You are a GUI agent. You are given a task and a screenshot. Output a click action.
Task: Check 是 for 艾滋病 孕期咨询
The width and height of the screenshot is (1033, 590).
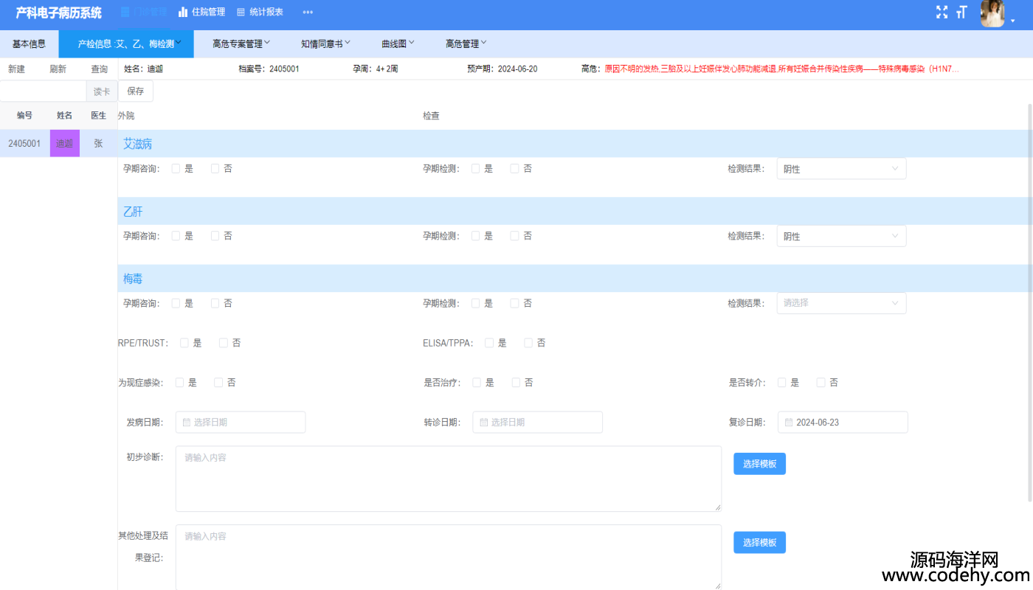pos(176,168)
